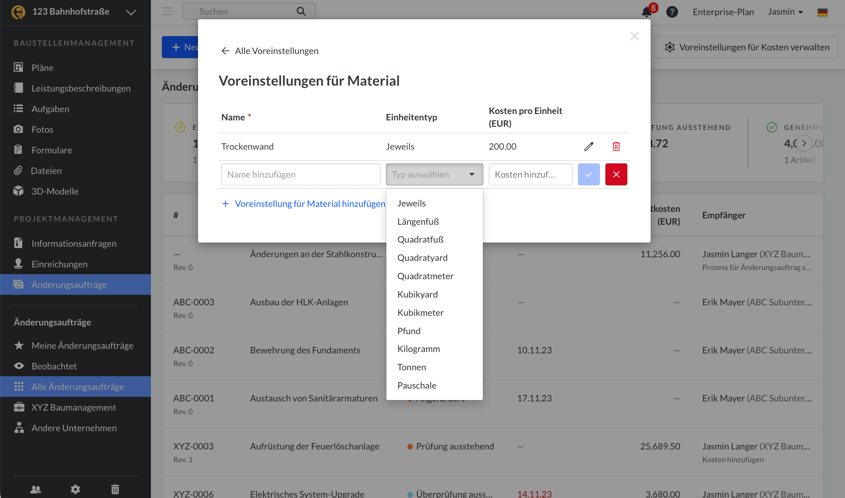845x498 pixels.
Task: Select Pfund from unit type list
Action: (x=434, y=331)
